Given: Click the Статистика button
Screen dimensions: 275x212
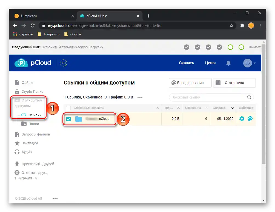Looking at the screenshot, I should (234, 83).
